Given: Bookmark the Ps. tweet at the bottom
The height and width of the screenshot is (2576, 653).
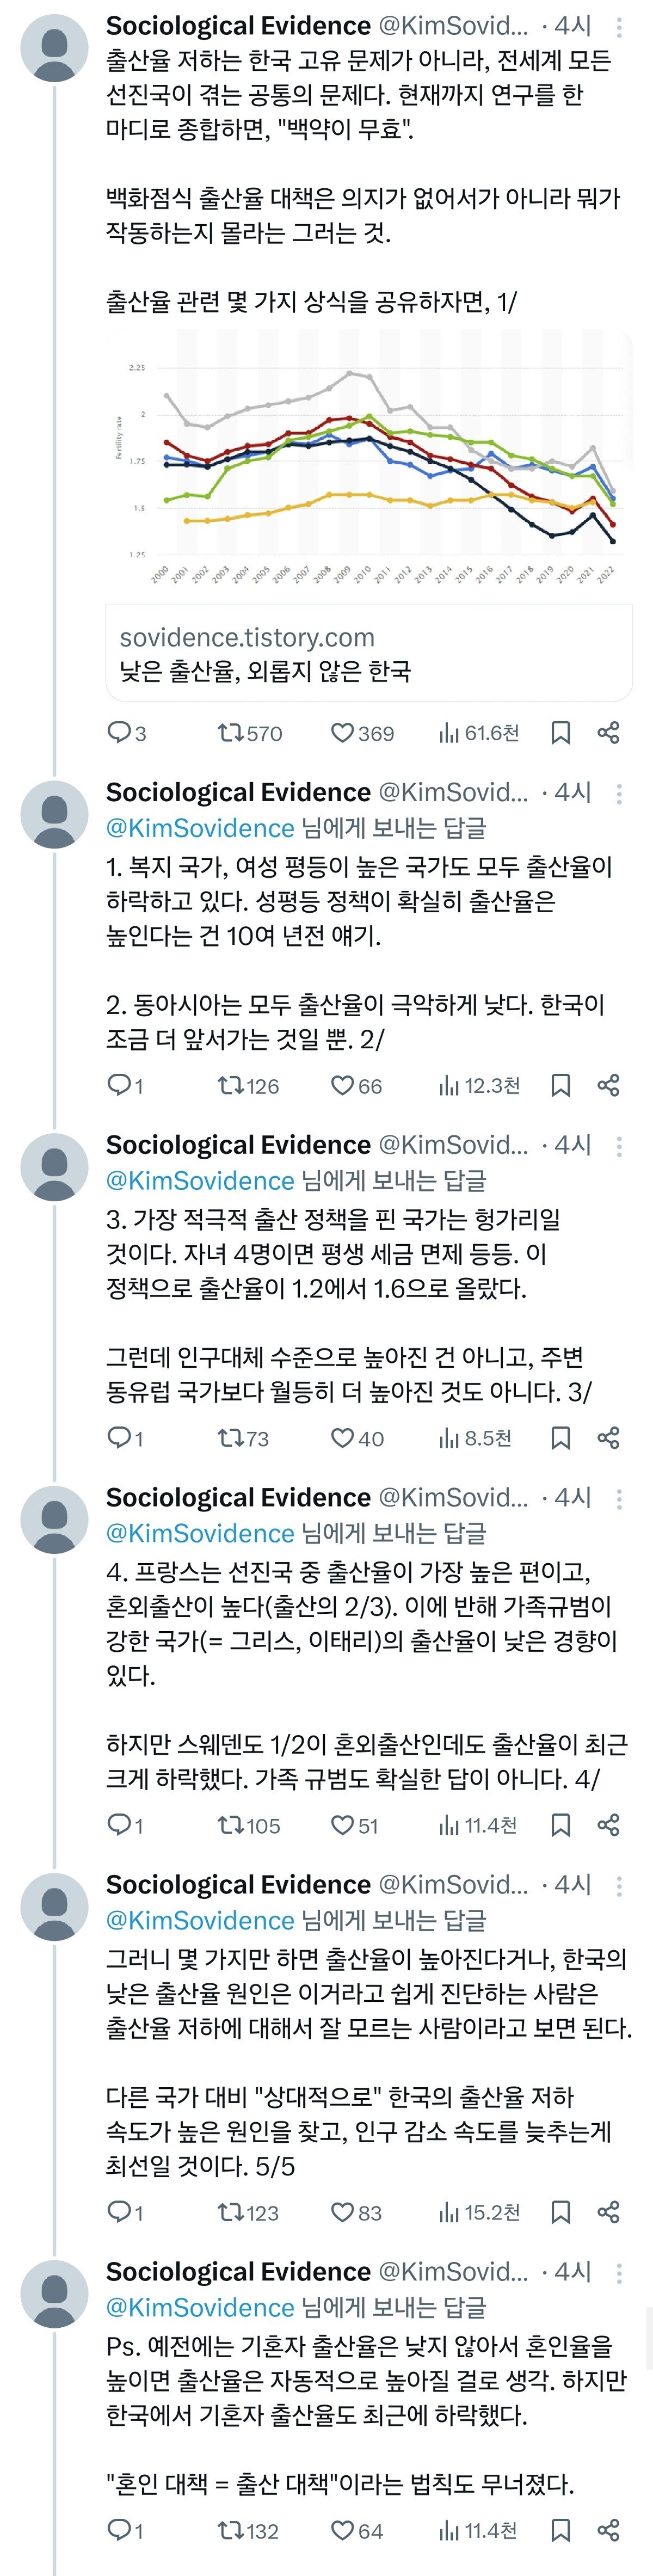Looking at the screenshot, I should [560, 2530].
